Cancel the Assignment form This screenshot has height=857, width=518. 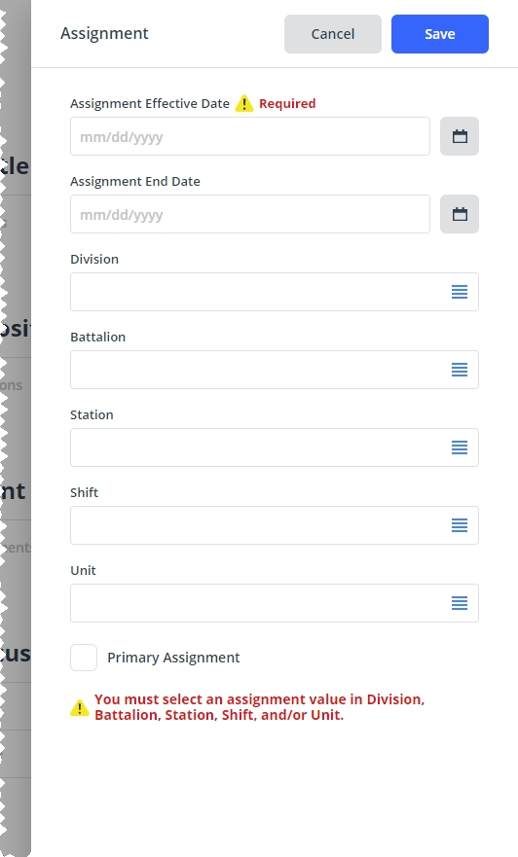point(333,34)
